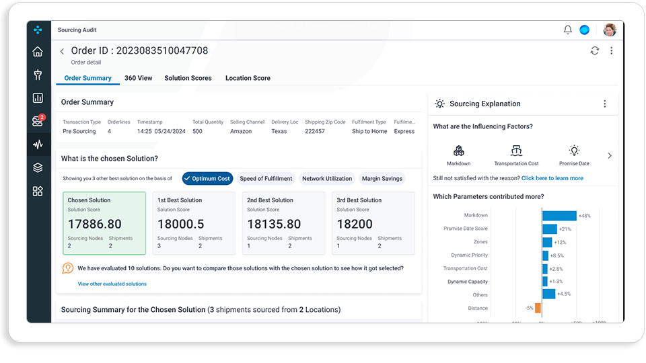Click the 222457 shipping zip code
The image size is (646, 363).
click(315, 131)
